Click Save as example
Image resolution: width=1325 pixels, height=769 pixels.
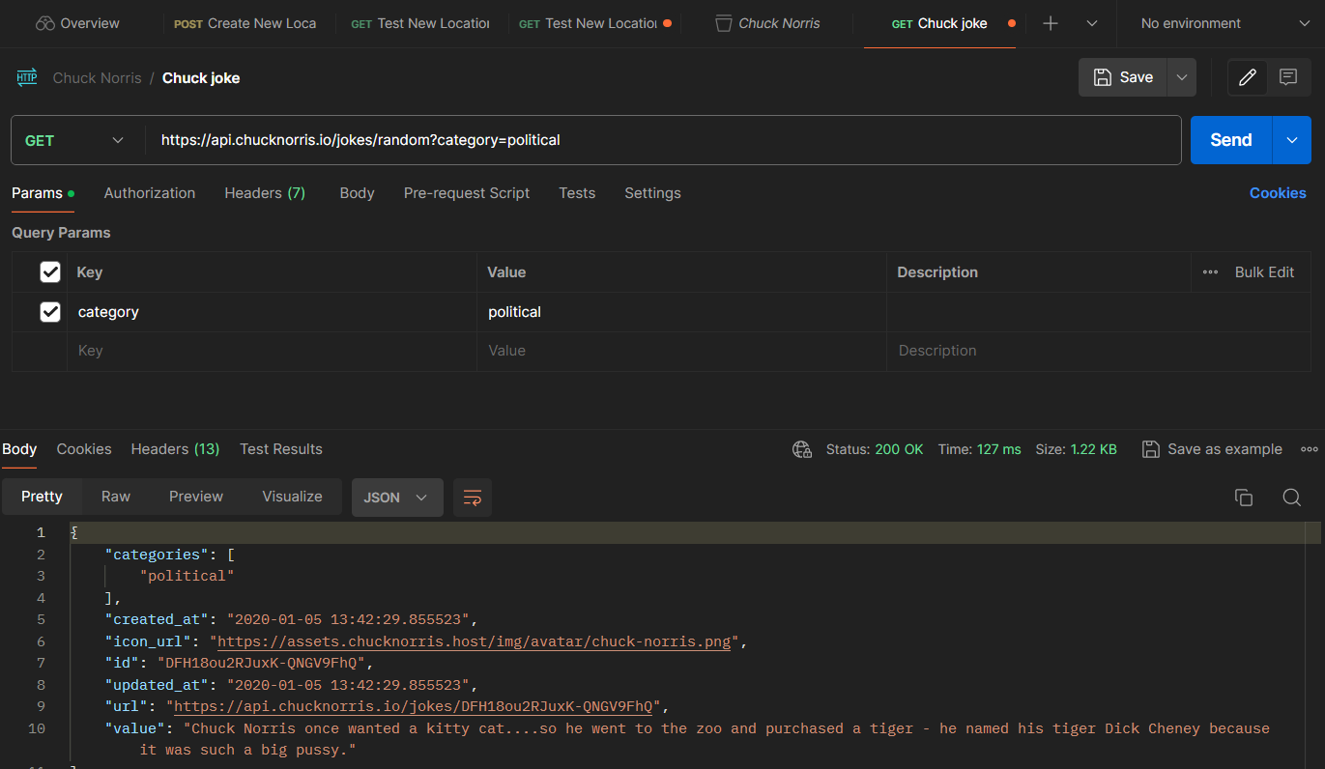click(1212, 449)
